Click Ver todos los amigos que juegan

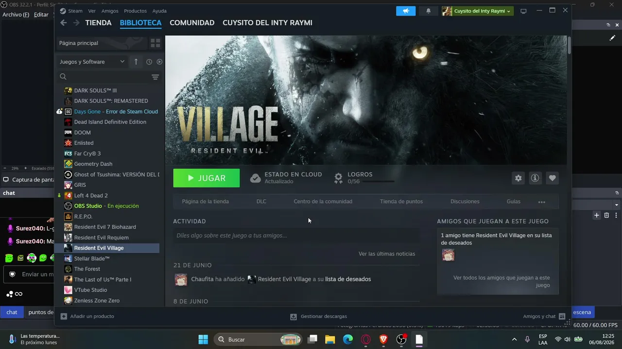(501, 281)
